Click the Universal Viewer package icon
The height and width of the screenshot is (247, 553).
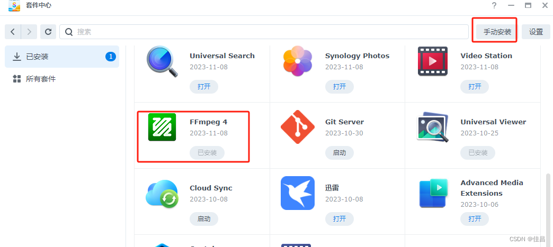(x=433, y=127)
